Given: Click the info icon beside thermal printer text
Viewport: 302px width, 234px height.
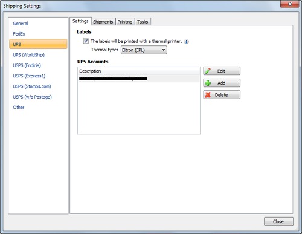Looking at the screenshot, I should point(187,42).
